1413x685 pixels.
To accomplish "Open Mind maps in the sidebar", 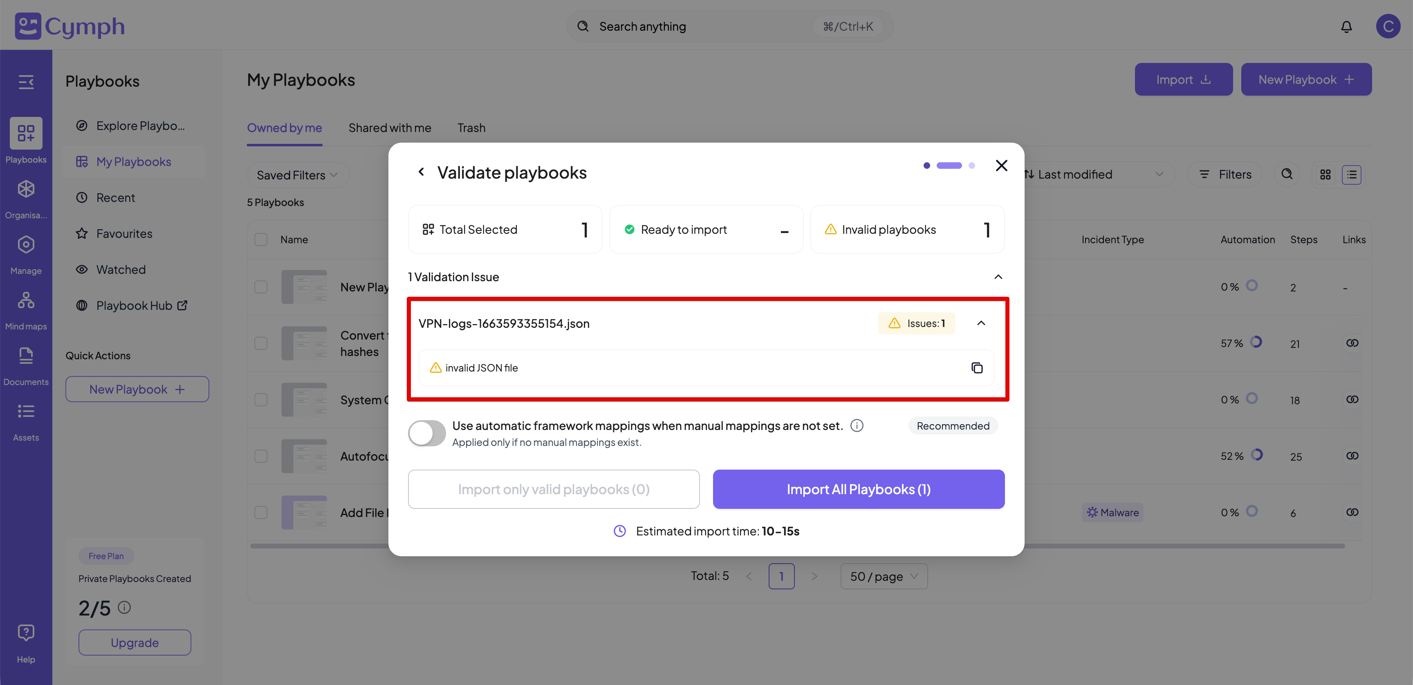I will [x=26, y=310].
